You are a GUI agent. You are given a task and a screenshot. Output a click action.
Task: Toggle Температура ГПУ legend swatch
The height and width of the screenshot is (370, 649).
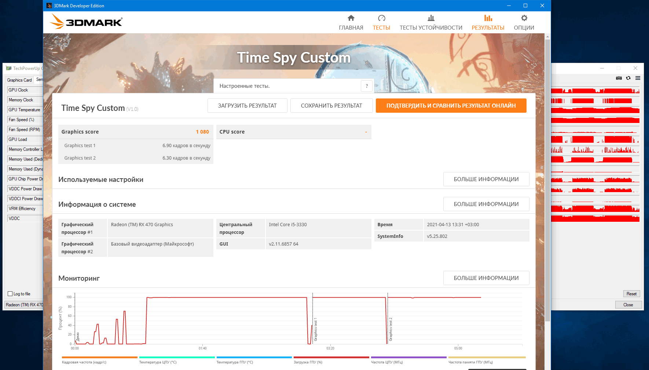(254, 357)
